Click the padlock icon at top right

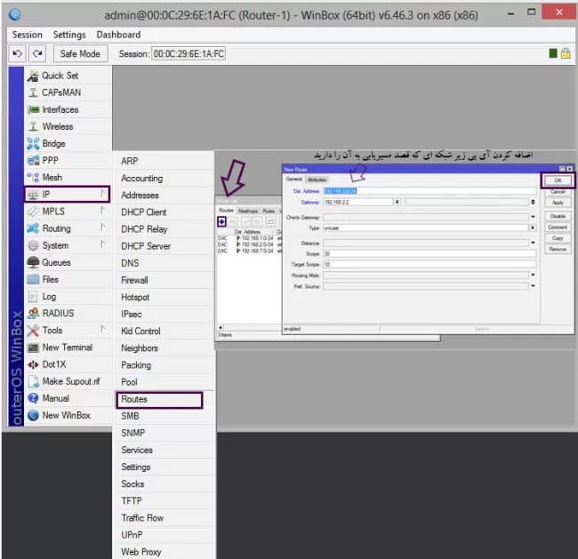(x=565, y=53)
